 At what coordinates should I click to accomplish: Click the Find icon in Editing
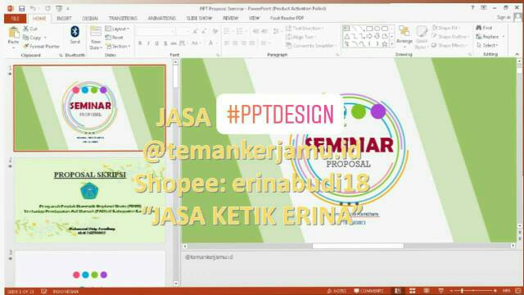pos(484,28)
